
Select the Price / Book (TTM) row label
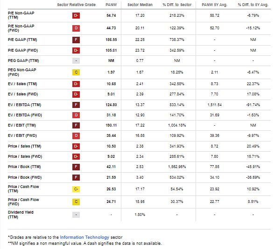click(24, 167)
